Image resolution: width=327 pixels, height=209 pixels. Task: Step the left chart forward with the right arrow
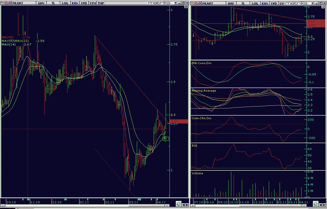pos(187,205)
